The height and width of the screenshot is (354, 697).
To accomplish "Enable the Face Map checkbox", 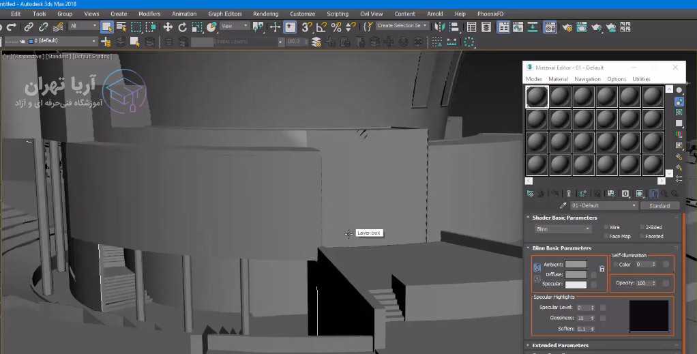I will [x=606, y=236].
